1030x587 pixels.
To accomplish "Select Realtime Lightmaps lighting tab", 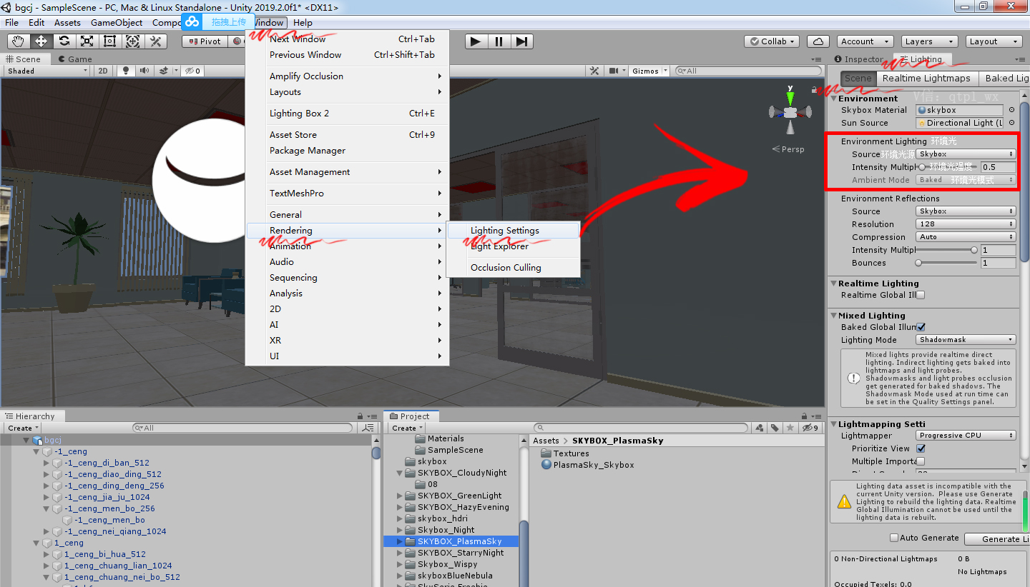I will pyautogui.click(x=926, y=78).
